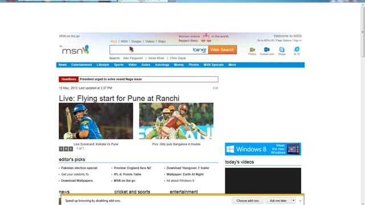Select the MSN search tab
Viewport: 365px width, 205px height.
click(124, 42)
